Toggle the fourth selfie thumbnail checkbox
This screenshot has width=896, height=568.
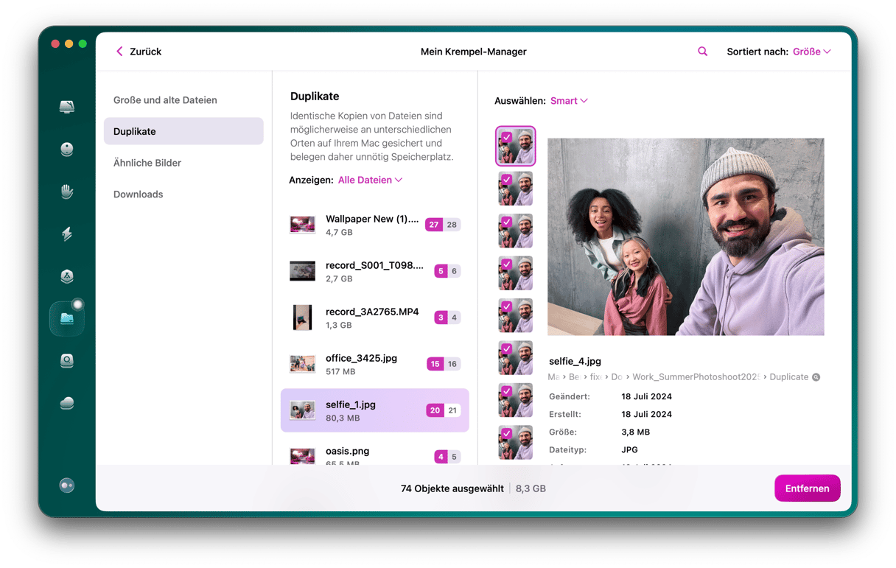(x=506, y=264)
